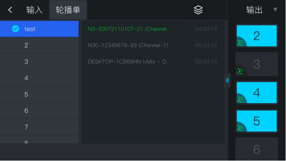The image size is (286, 161).
Task: Switch to the 输入 tab
Action: (34, 10)
